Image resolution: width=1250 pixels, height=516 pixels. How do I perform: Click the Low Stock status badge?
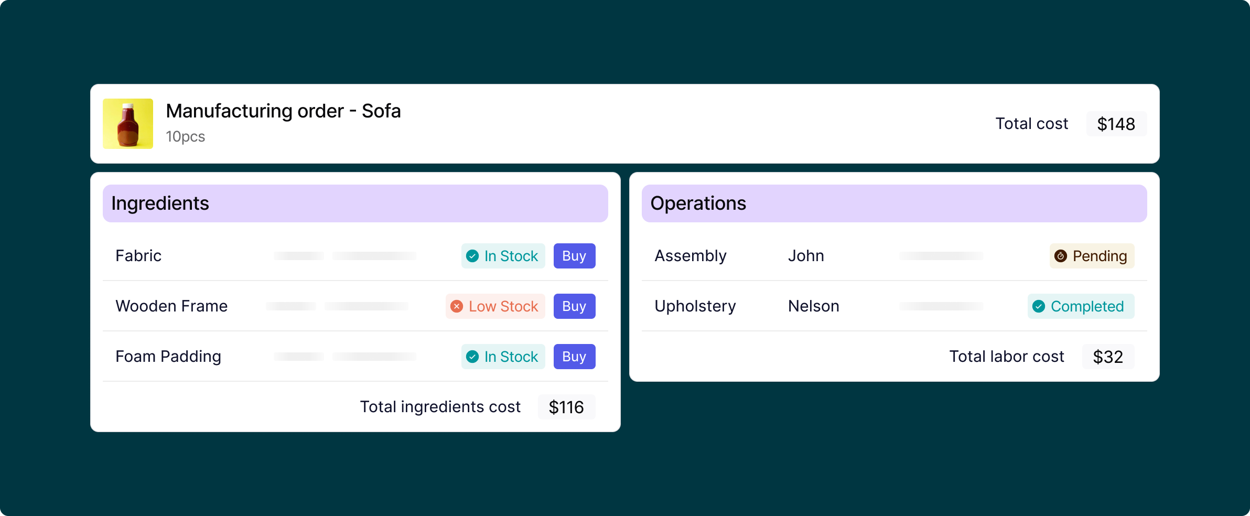tap(495, 306)
